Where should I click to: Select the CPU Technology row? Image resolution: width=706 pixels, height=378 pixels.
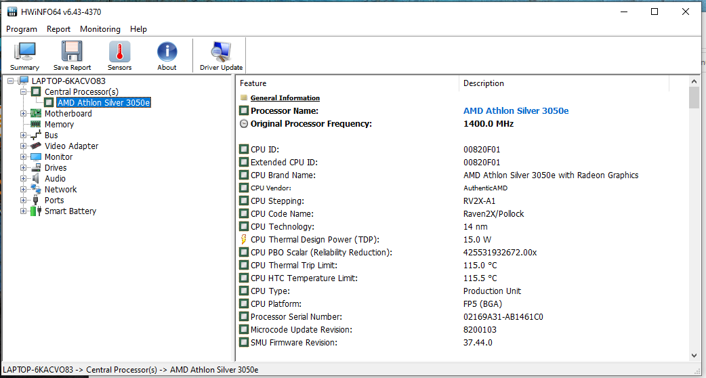click(462, 226)
